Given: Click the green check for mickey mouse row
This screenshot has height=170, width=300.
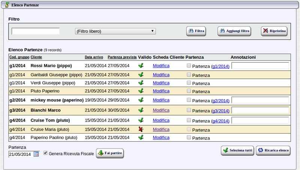Looking at the screenshot, I should 141,100.
